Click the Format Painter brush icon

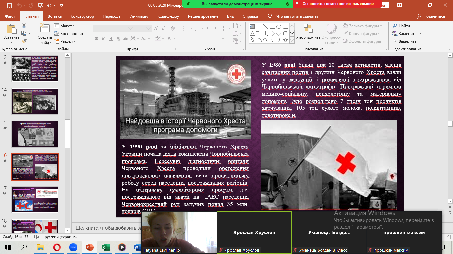24,41
